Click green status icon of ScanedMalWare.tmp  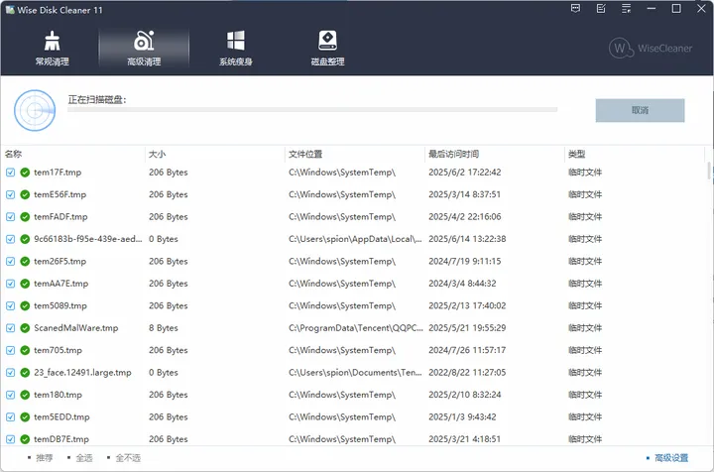click(x=25, y=327)
